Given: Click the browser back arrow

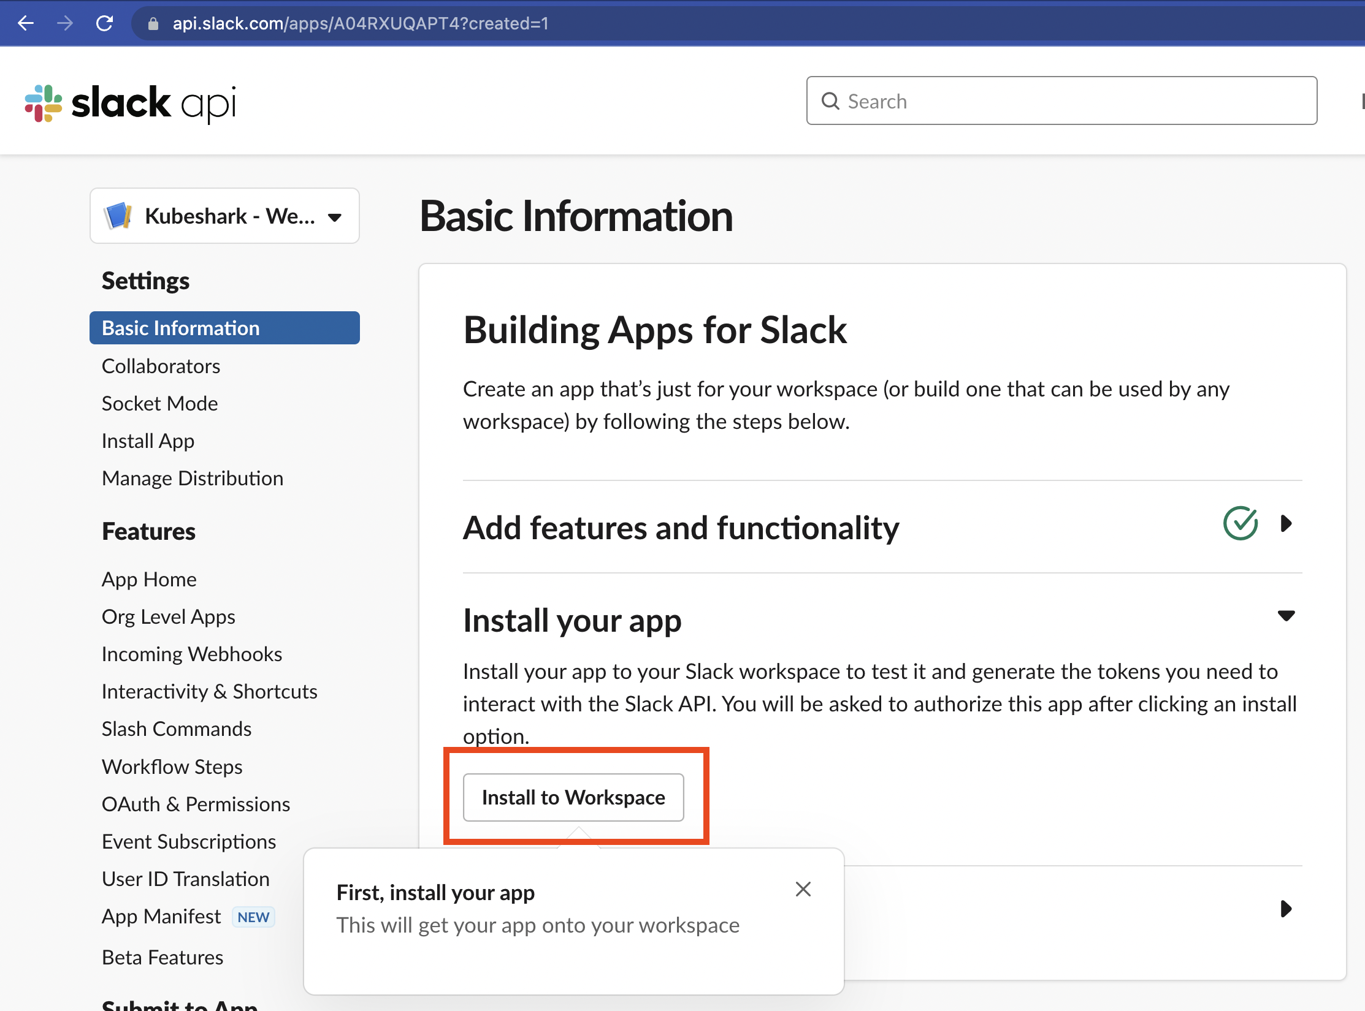Looking at the screenshot, I should coord(25,23).
